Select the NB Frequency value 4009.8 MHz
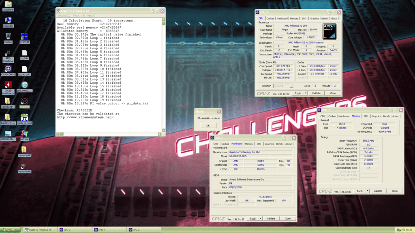Screen dimensions: 415x233 [x=385, y=131]
